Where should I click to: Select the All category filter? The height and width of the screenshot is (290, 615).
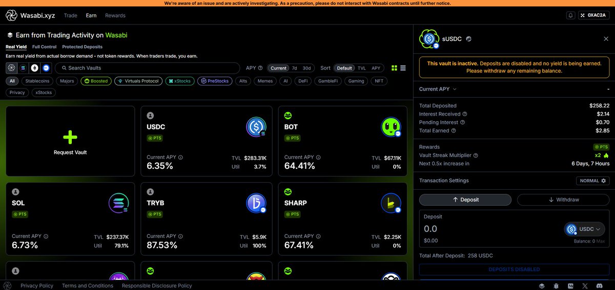point(13,81)
